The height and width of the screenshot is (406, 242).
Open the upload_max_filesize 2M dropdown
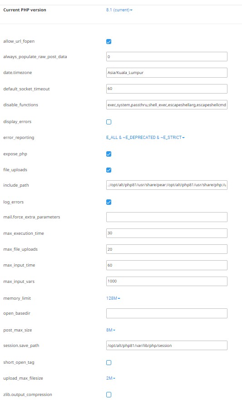click(111, 378)
